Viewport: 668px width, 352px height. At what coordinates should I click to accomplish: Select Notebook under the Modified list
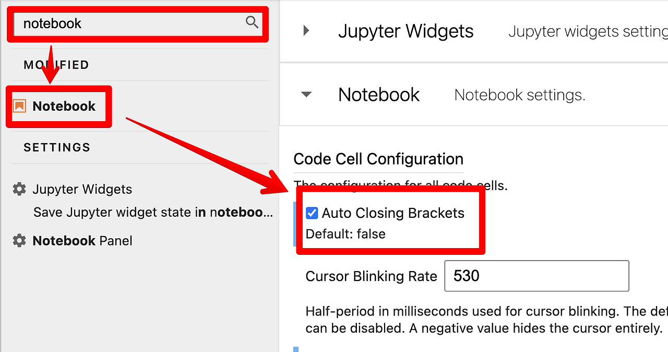click(x=64, y=106)
